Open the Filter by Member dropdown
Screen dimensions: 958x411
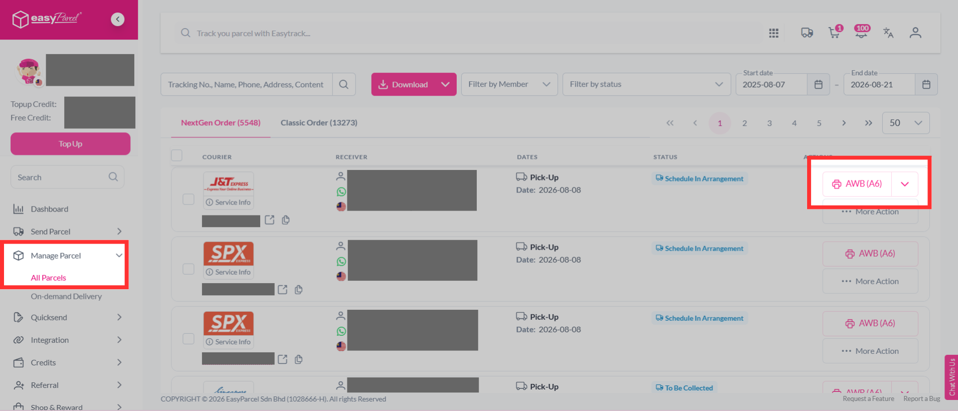point(509,84)
